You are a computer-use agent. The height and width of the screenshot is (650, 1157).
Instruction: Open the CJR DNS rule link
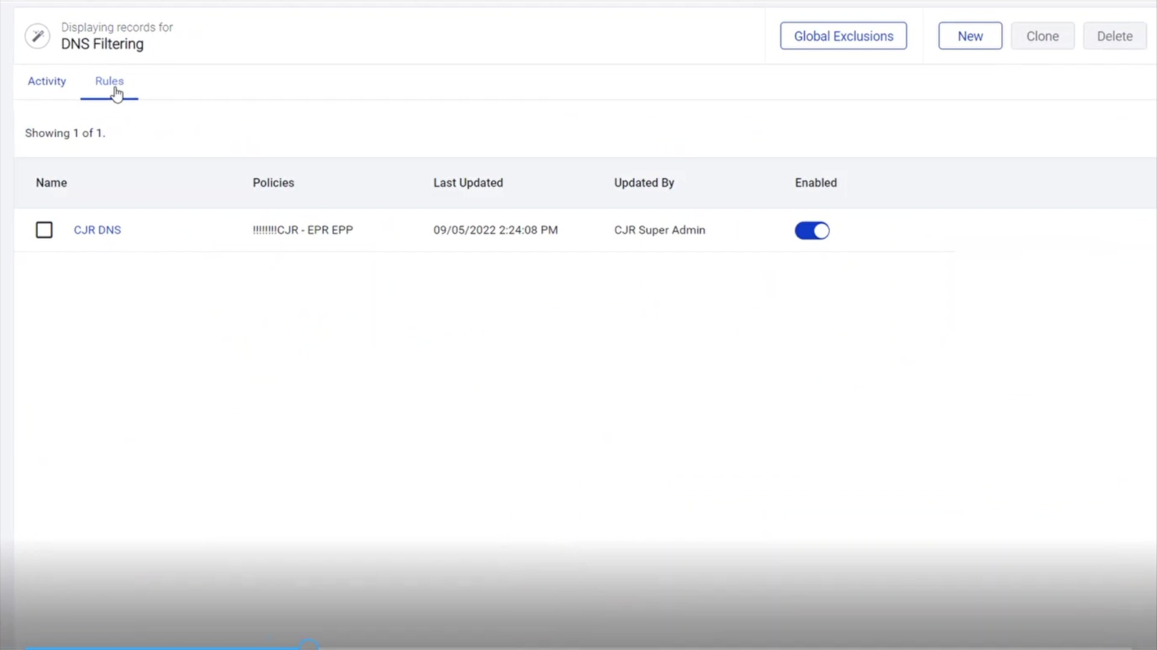tap(97, 229)
